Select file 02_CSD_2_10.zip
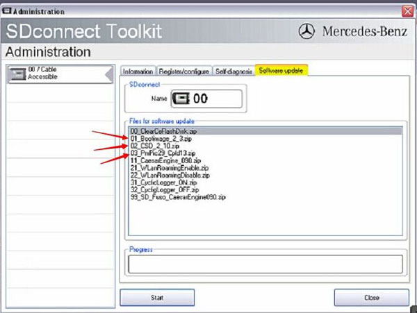The image size is (417, 313). pyautogui.click(x=155, y=146)
